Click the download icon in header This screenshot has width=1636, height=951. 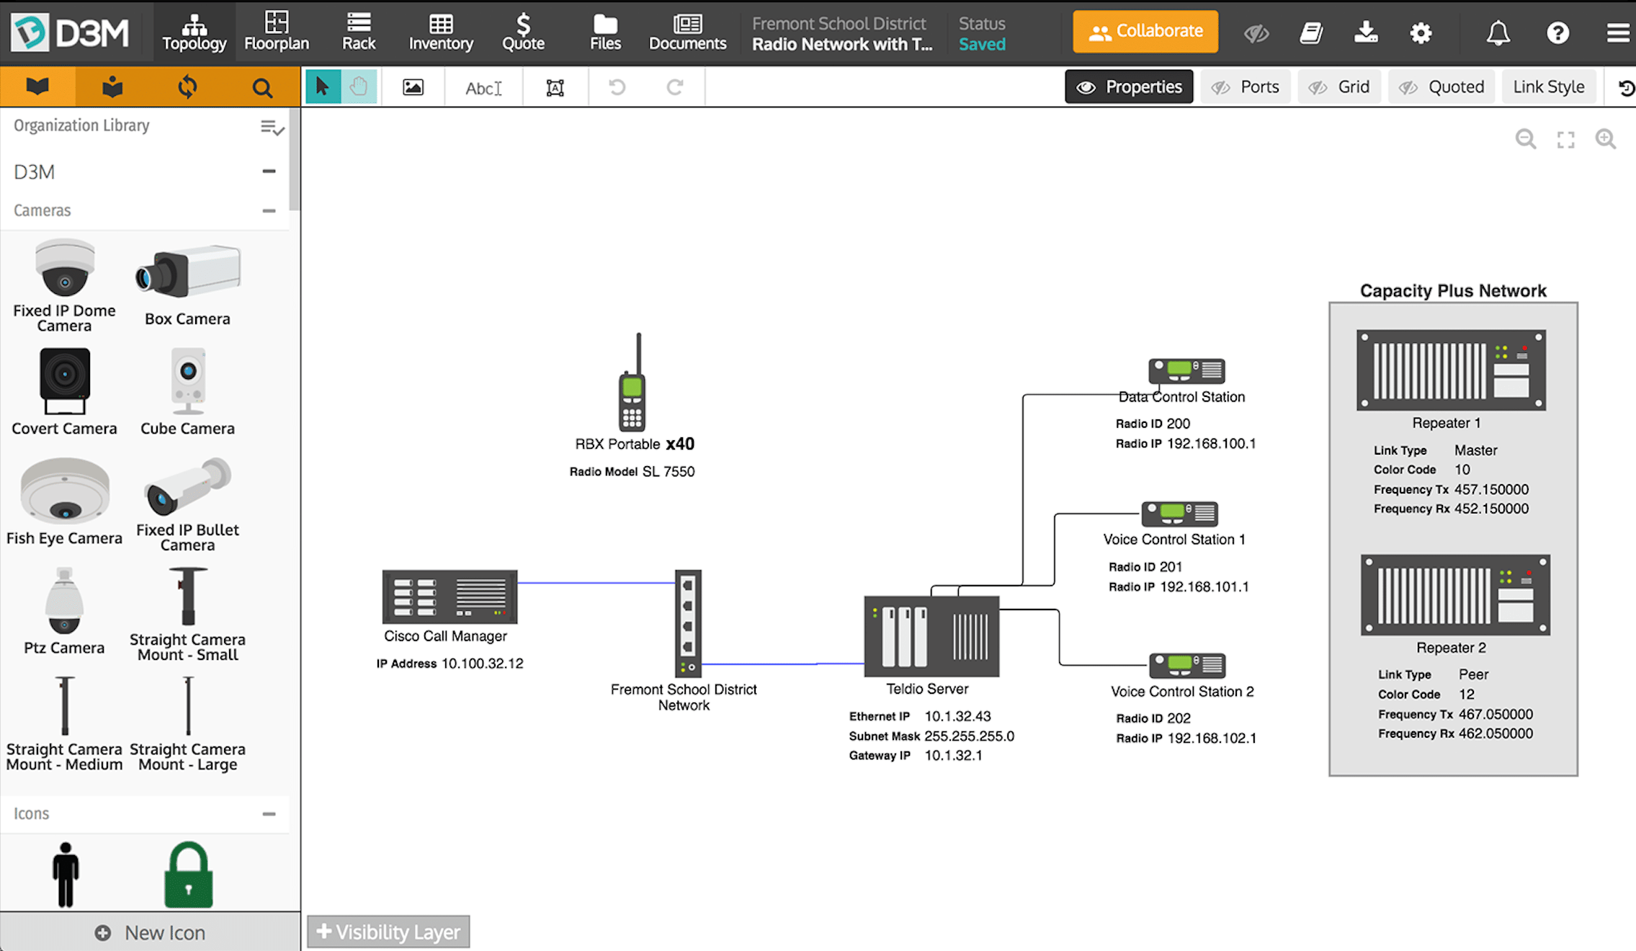click(x=1366, y=32)
